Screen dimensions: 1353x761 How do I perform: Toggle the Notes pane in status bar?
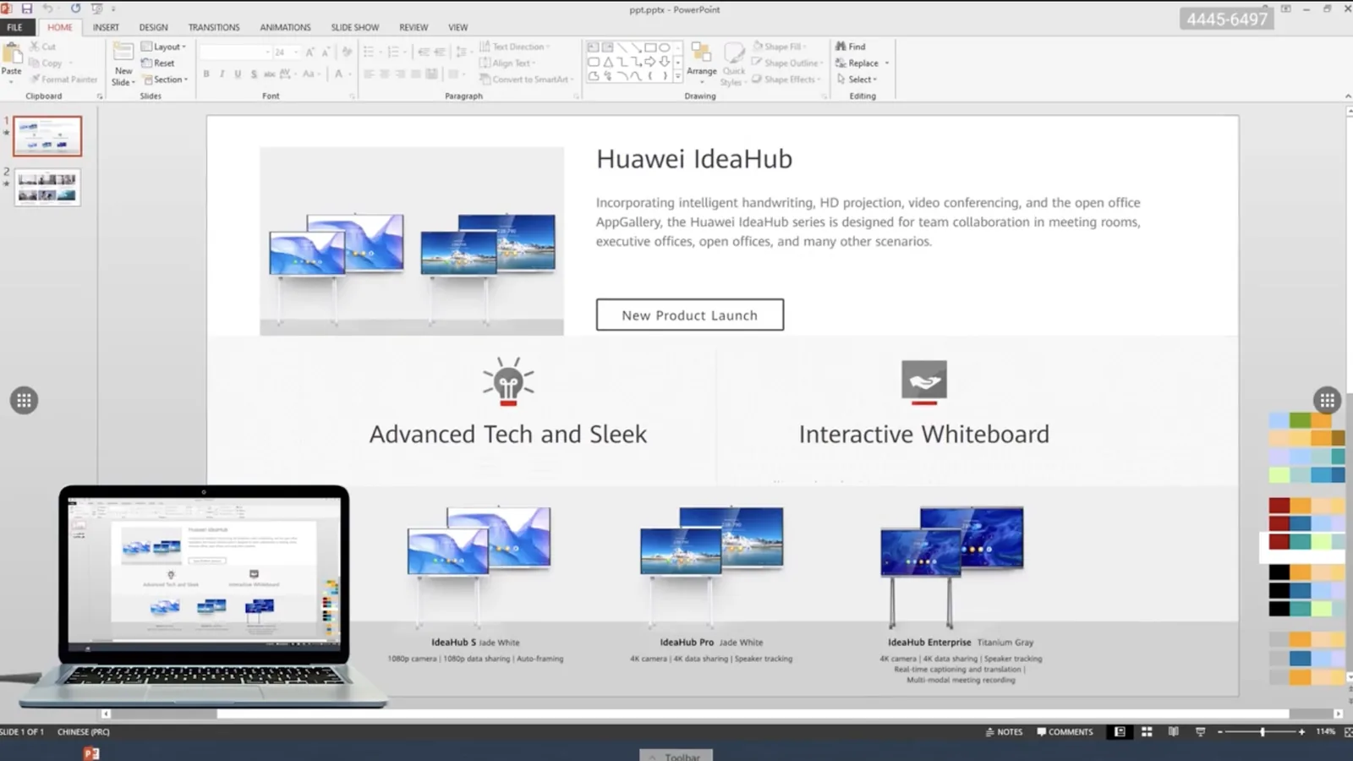1004,731
